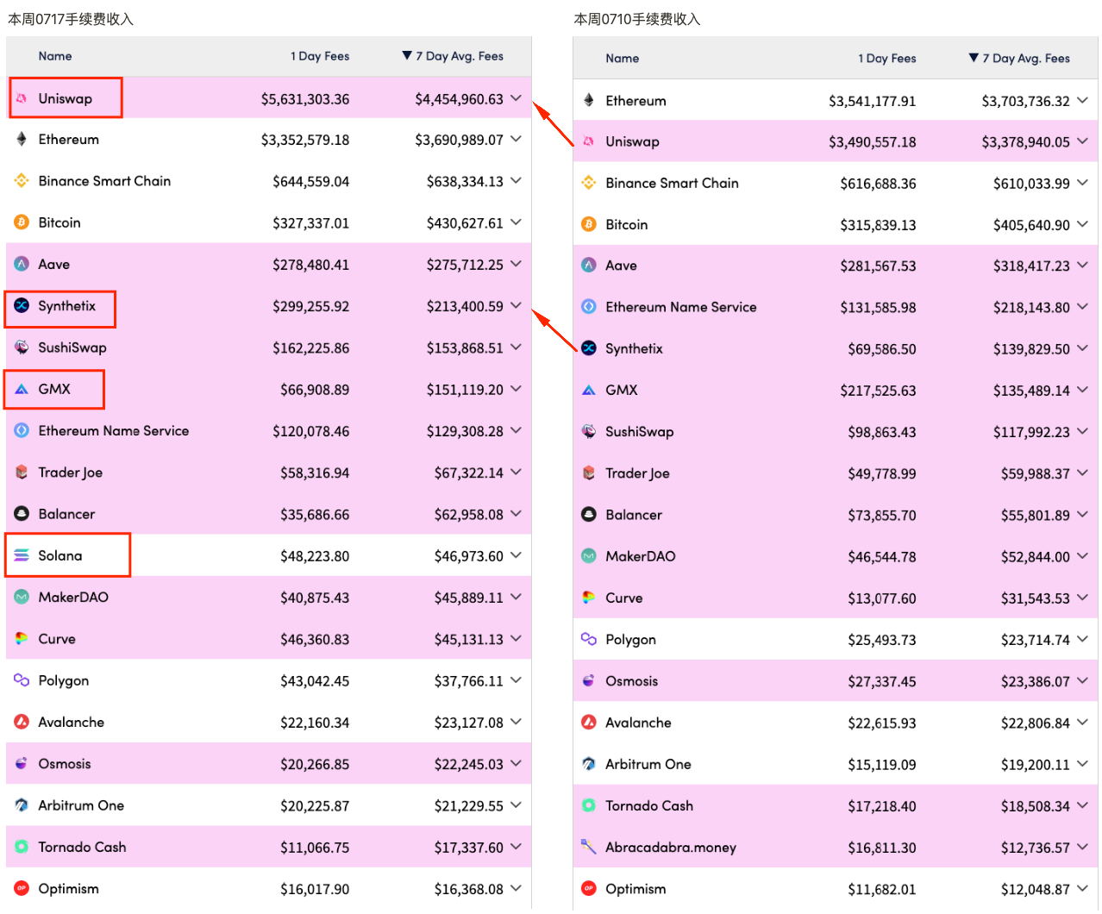Screen dimensions: 1102x914
Task: Expand the Ethereum Name Service chevron in the 0710 table
Action: pyautogui.click(x=1082, y=306)
